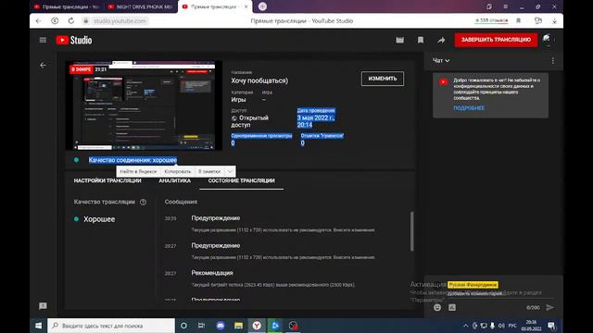Image resolution: width=593 pixels, height=333 pixels.
Task: Choose Копировать from selection popup
Action: click(177, 171)
